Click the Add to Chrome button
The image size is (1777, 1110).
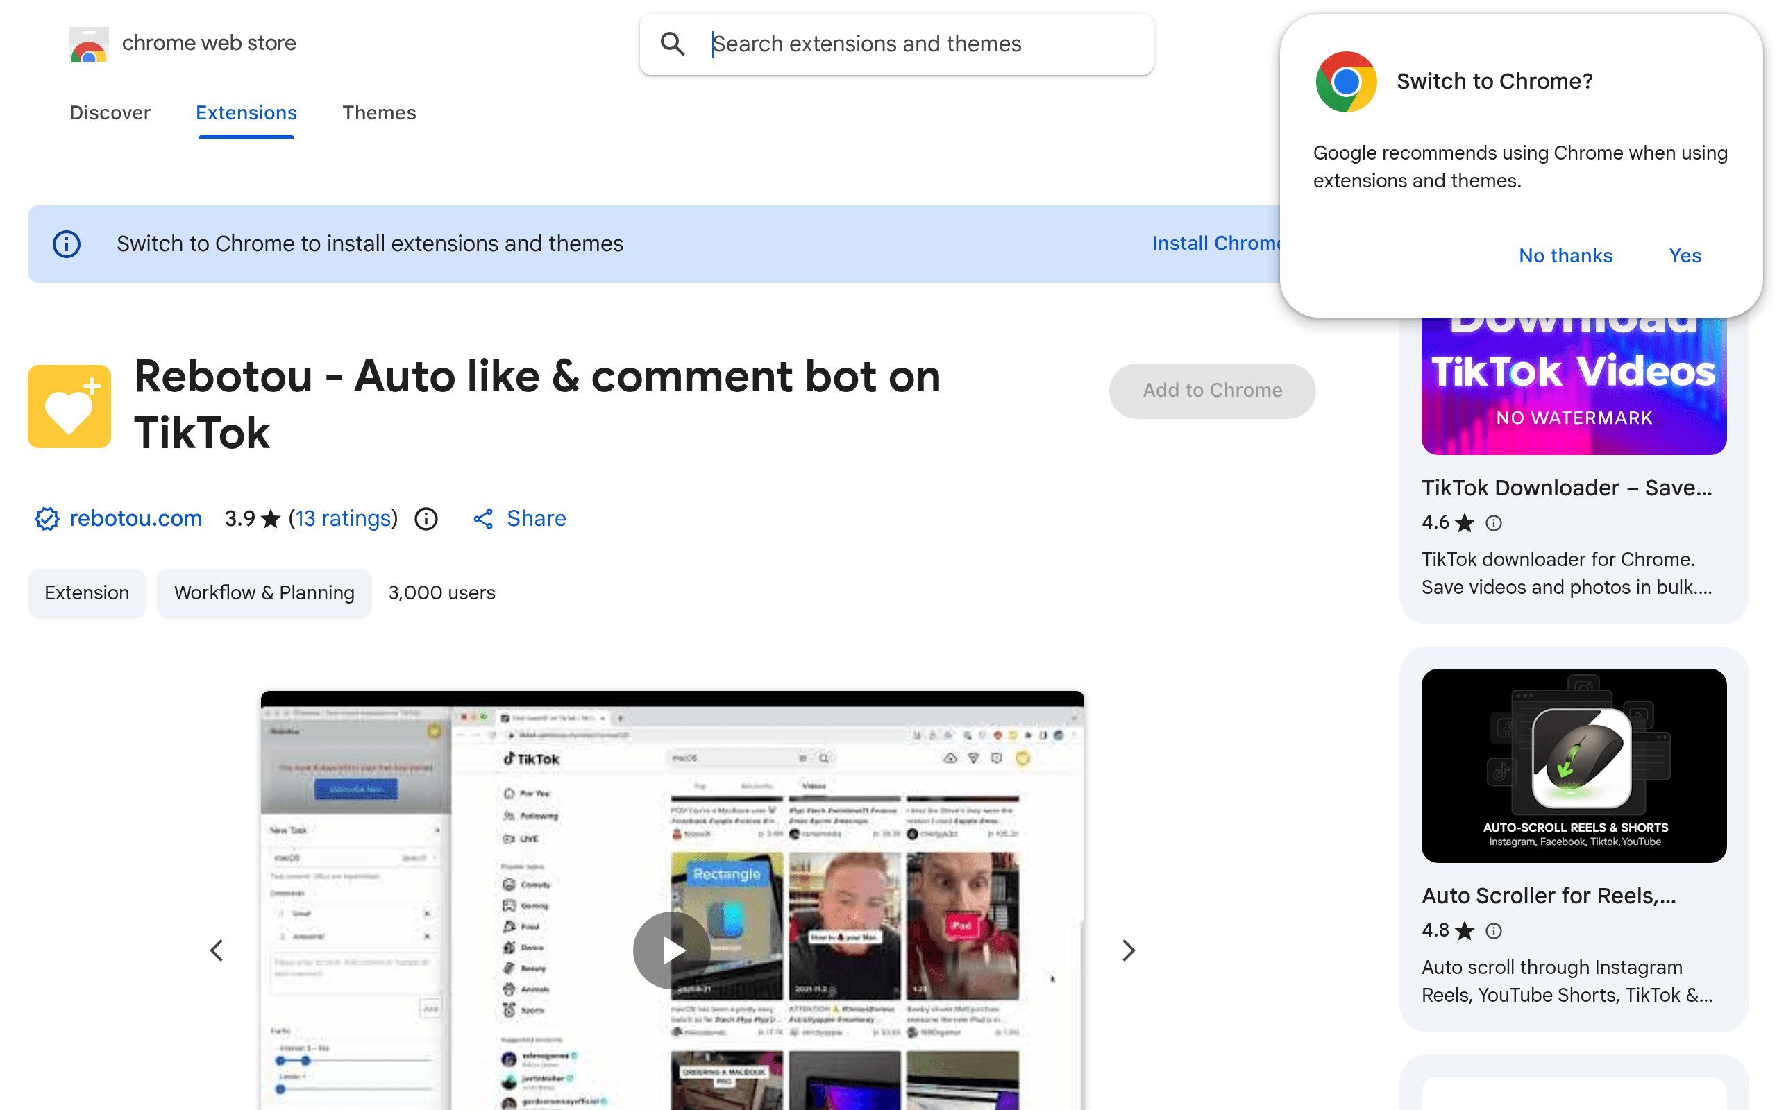point(1213,391)
